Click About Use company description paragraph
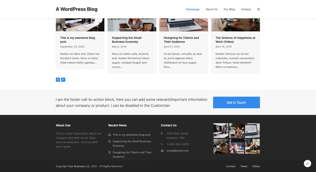The height and width of the screenshot is (172, 316). [x=78, y=140]
